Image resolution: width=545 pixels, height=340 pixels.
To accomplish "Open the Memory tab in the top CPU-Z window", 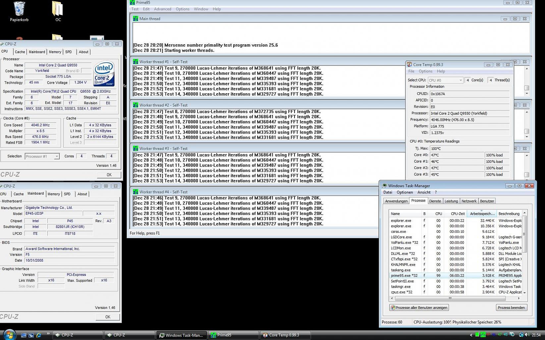I will [x=55, y=52].
